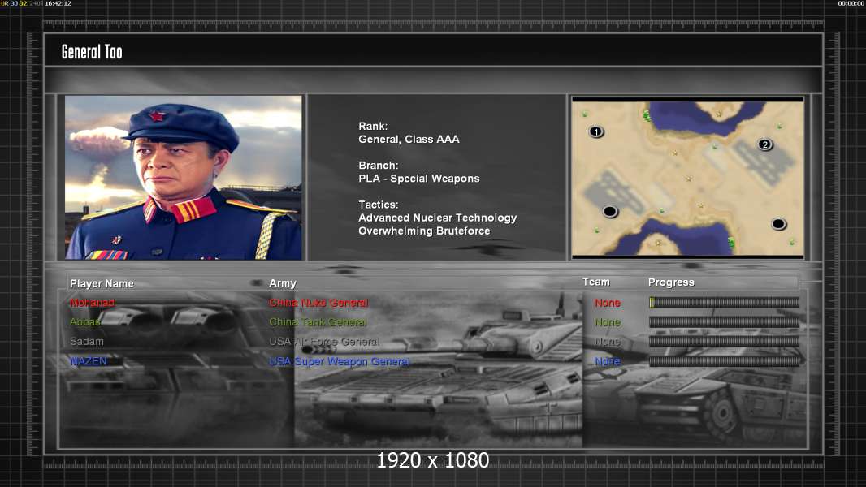The width and height of the screenshot is (866, 487).
Task: Click green supply icon beside the lower lake
Action: click(x=730, y=242)
